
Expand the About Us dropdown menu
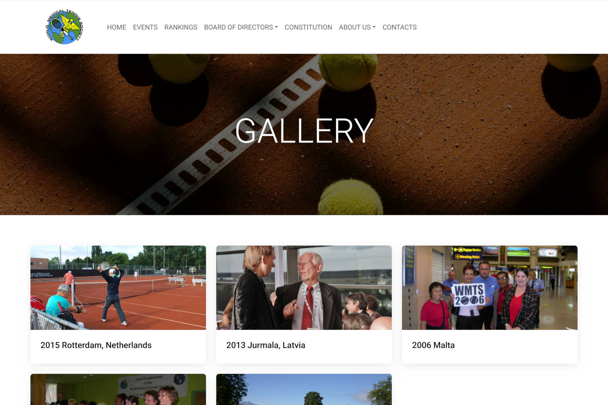tap(357, 27)
